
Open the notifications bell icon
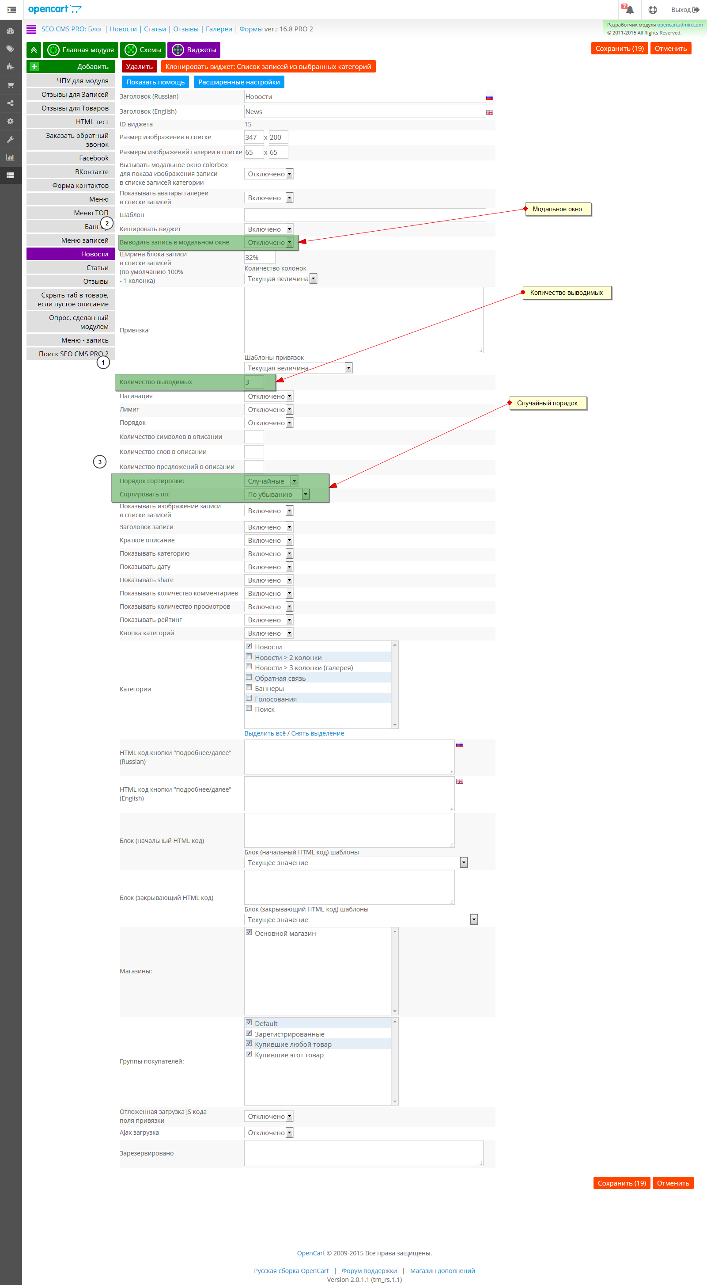tap(628, 9)
